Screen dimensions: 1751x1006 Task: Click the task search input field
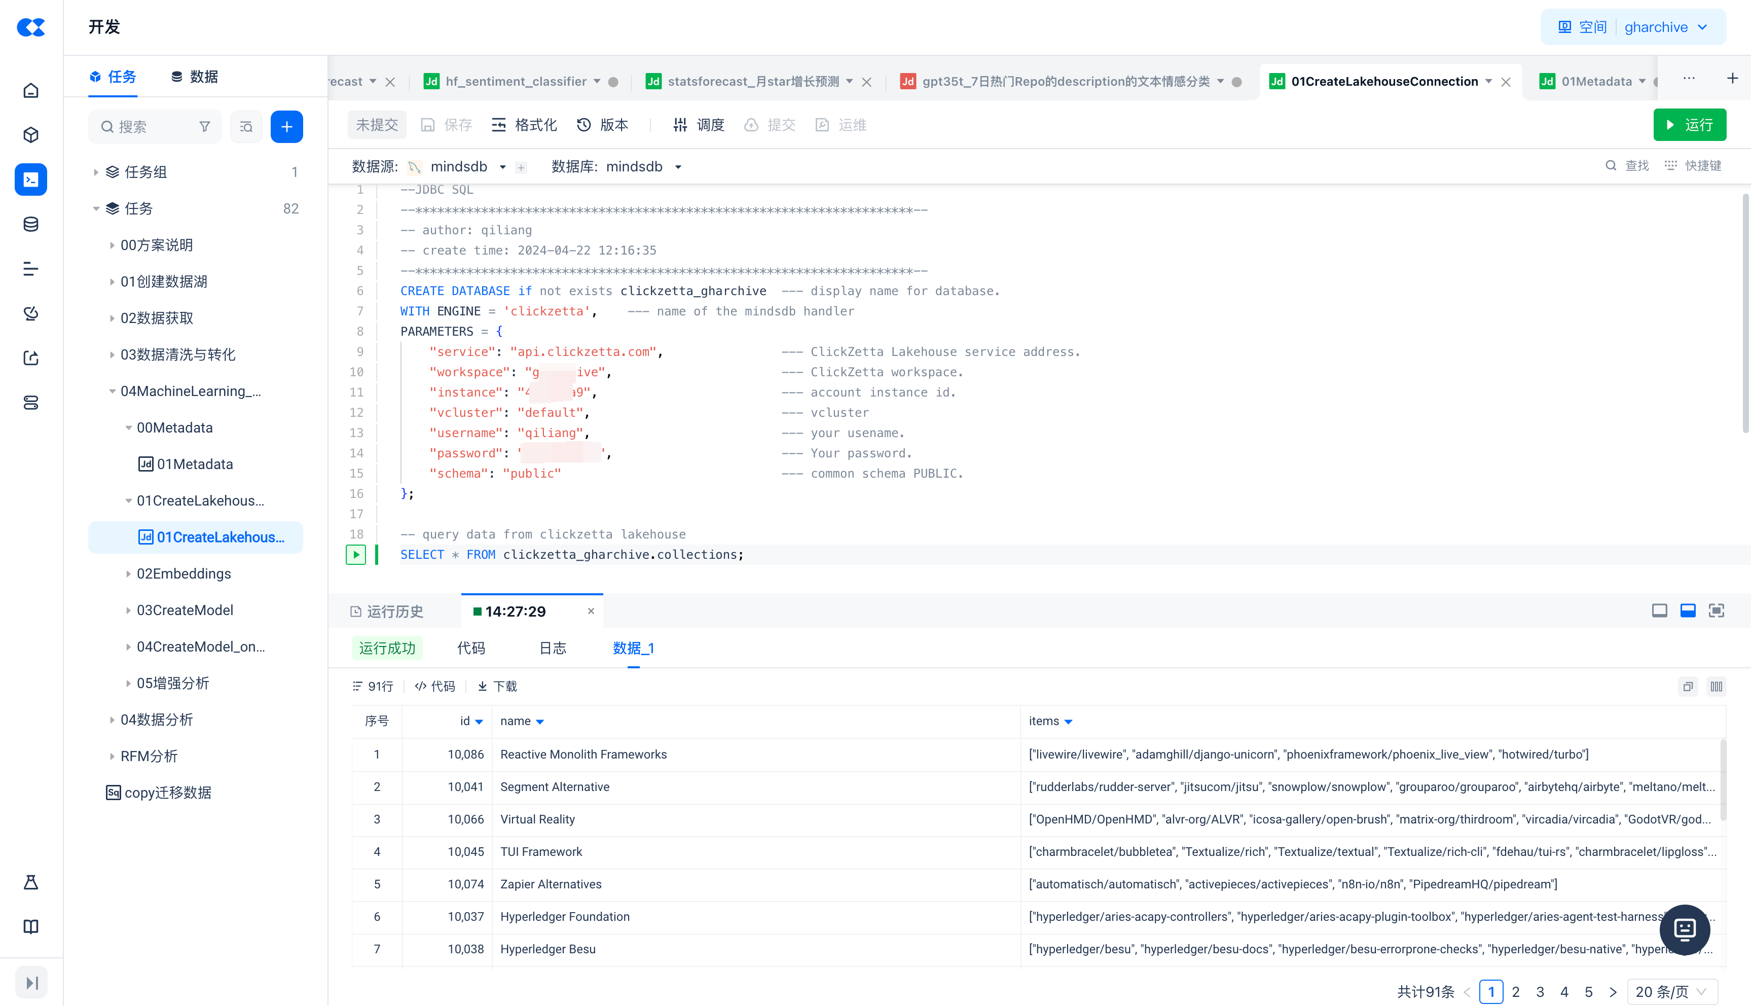click(x=152, y=127)
